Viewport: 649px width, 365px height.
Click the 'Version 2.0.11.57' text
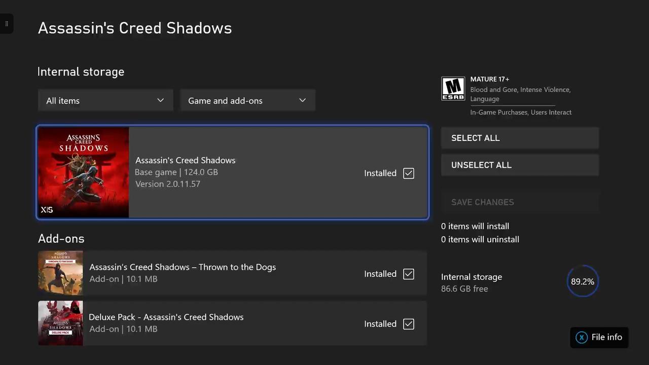(x=168, y=184)
